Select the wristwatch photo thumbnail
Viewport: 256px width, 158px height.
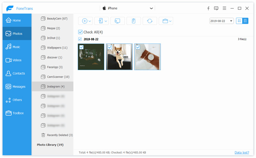tap(148, 57)
